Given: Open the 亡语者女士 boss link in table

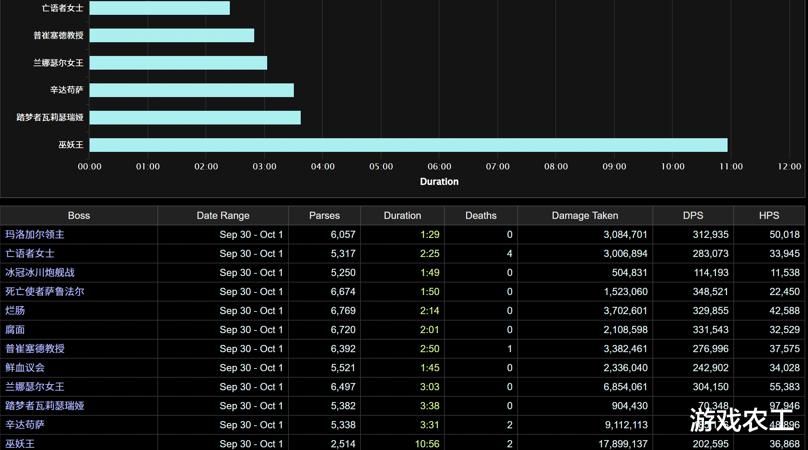Looking at the screenshot, I should pos(30,254).
